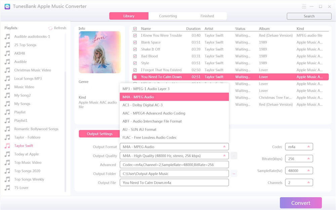Uncheck the Bad Blood checkbox
The image size is (336, 210).
pos(135,56)
